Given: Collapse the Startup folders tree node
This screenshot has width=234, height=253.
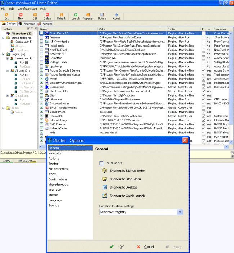Looking at the screenshot, I should click(x=3, y=38).
